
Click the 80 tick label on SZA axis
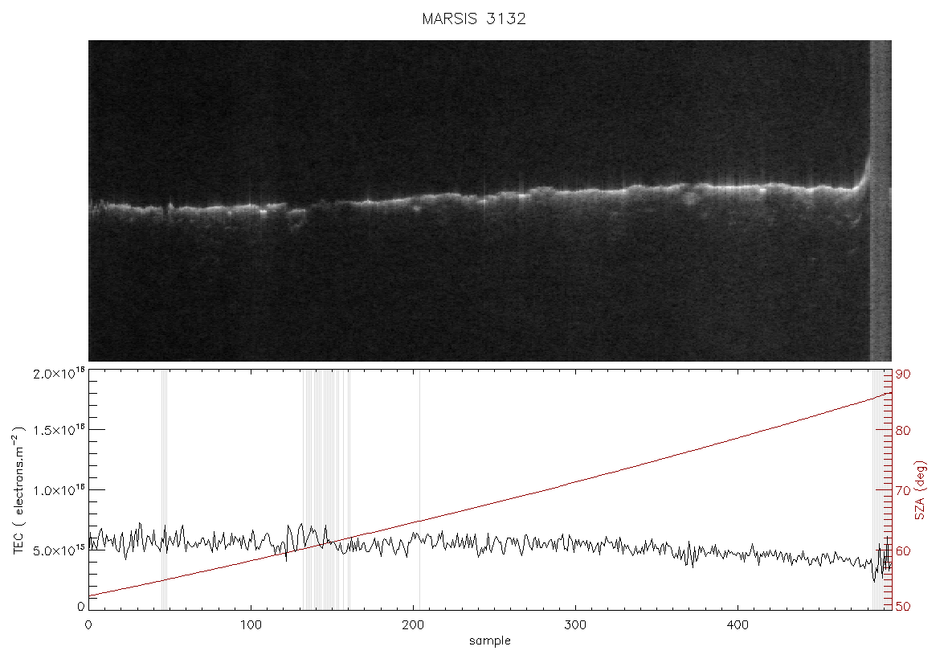click(x=903, y=431)
